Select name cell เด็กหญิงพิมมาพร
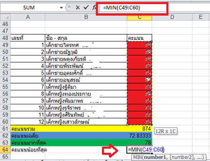The width and height of the screenshot is (210, 161). [x=86, y=101]
